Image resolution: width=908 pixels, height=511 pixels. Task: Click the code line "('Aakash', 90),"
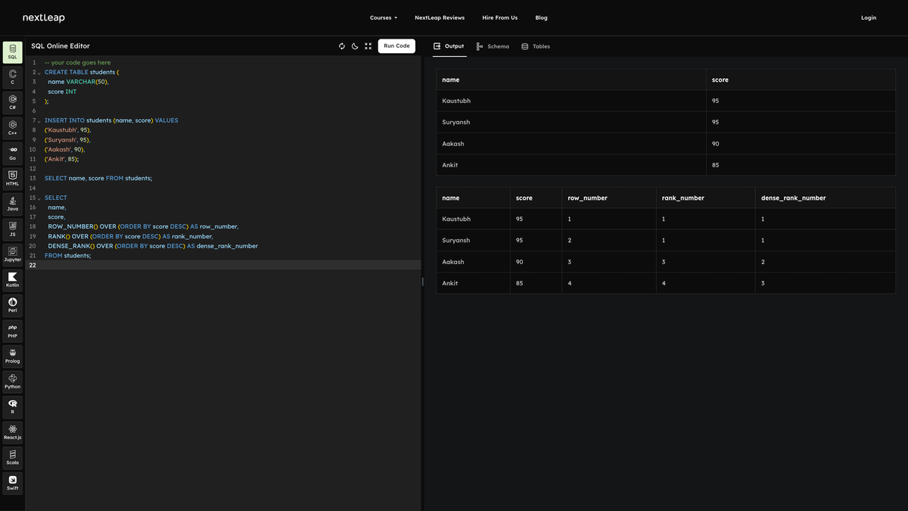64,150
